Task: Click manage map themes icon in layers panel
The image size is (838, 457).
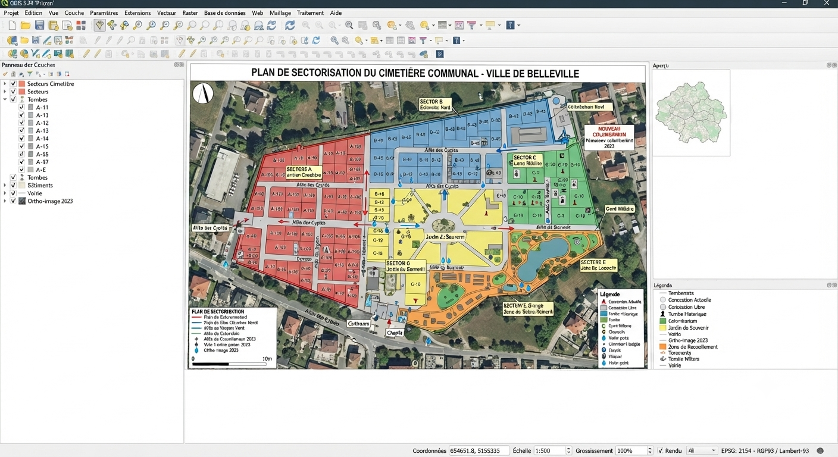Action: (x=21, y=74)
